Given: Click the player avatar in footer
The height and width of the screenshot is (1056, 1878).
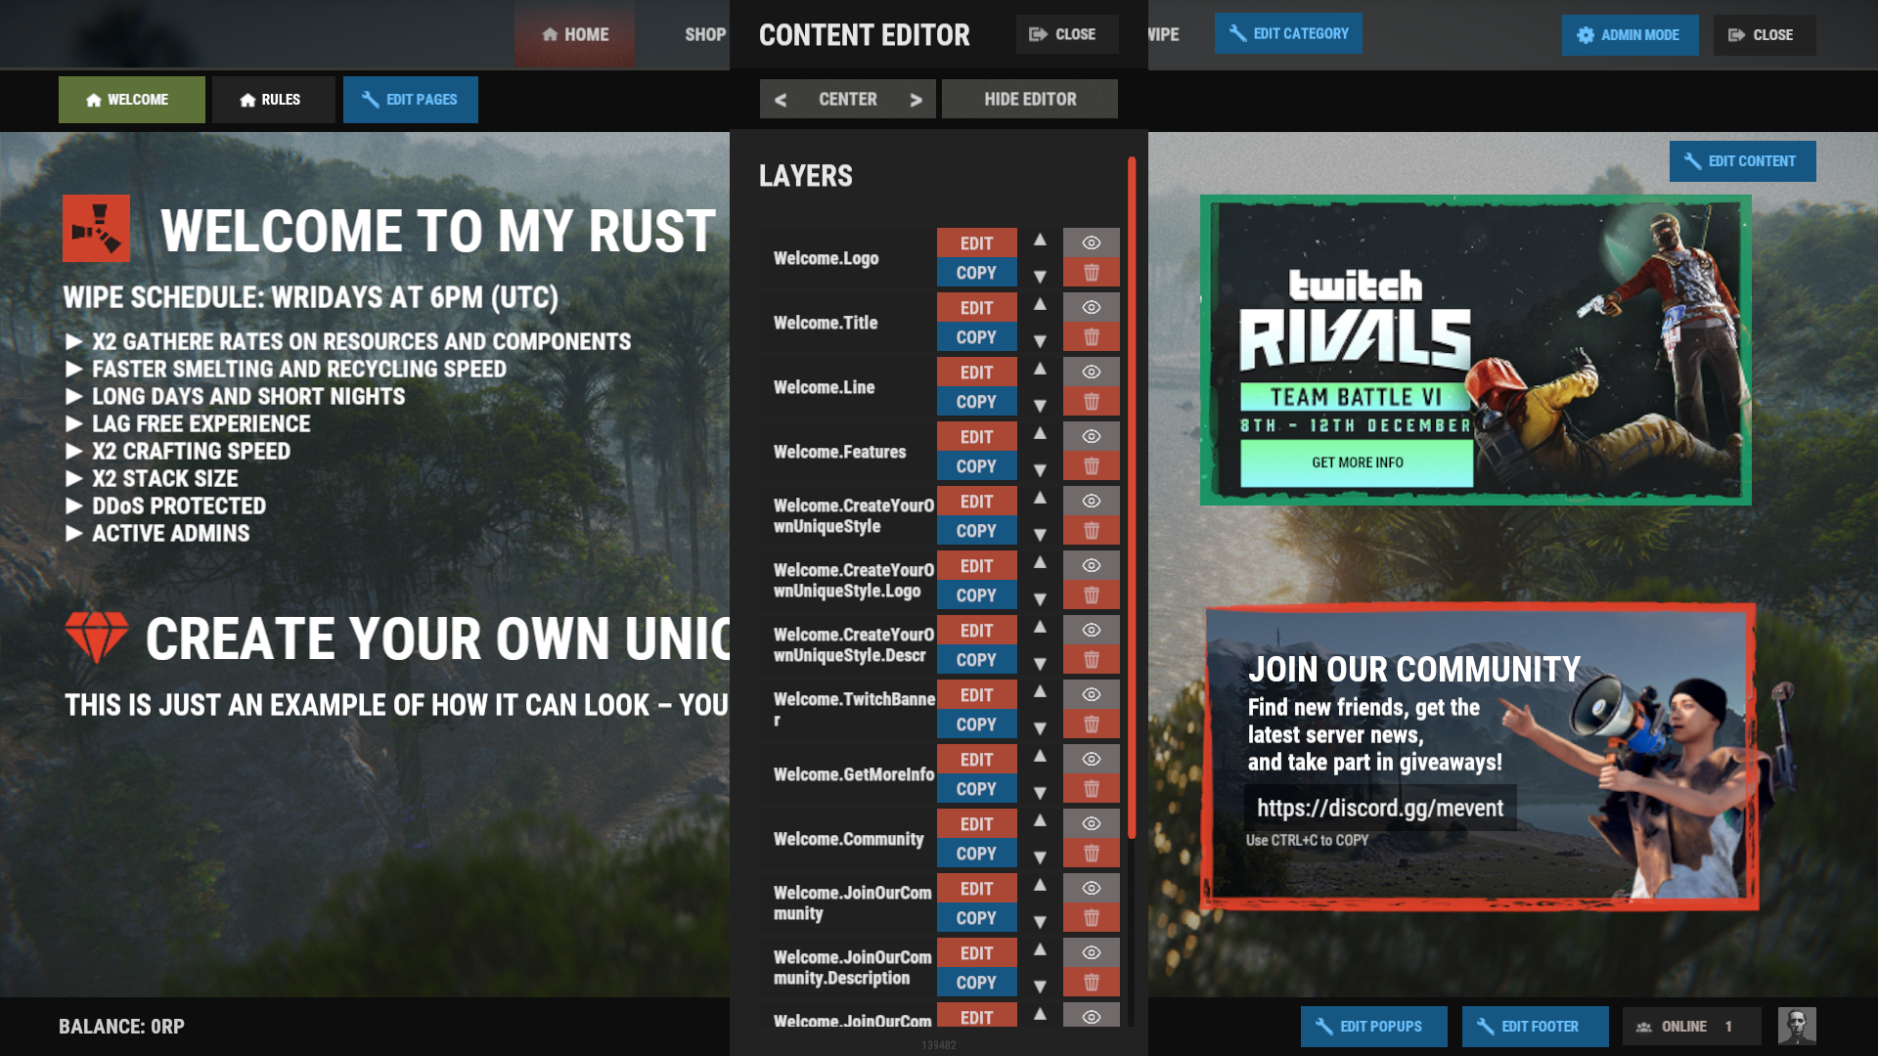Looking at the screenshot, I should coord(1796,1026).
